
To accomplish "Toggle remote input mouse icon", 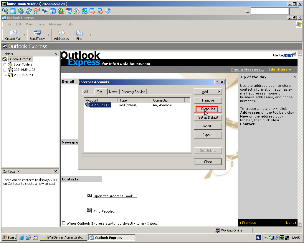I will (77, 11).
